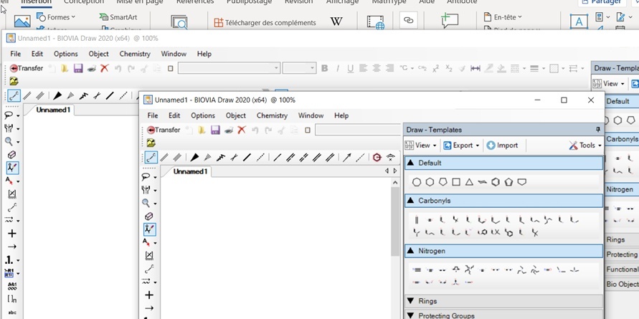Screen dimensions: 639x319
Task: Click the Save icon in front Draw window
Action: (215, 130)
